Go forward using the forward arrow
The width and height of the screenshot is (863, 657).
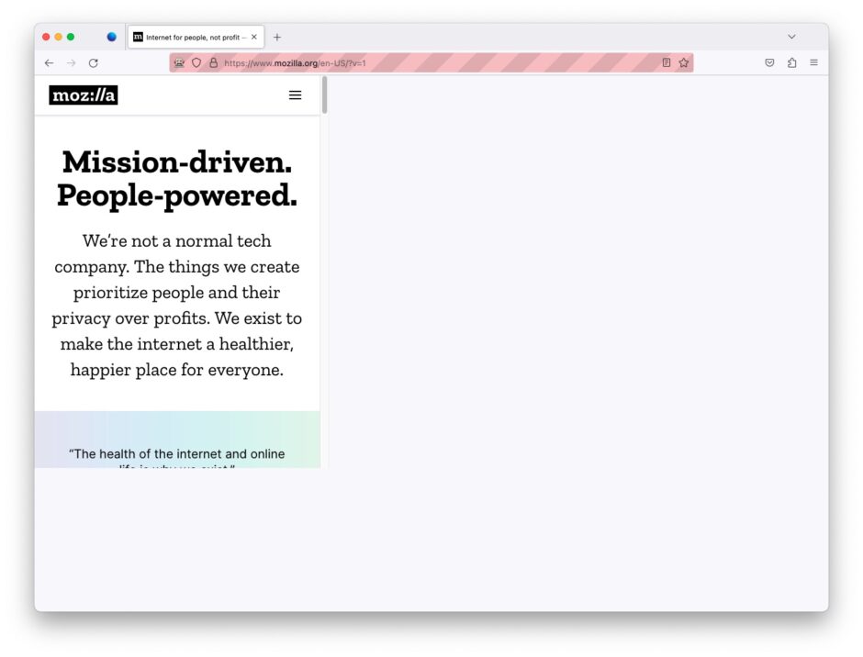(71, 63)
